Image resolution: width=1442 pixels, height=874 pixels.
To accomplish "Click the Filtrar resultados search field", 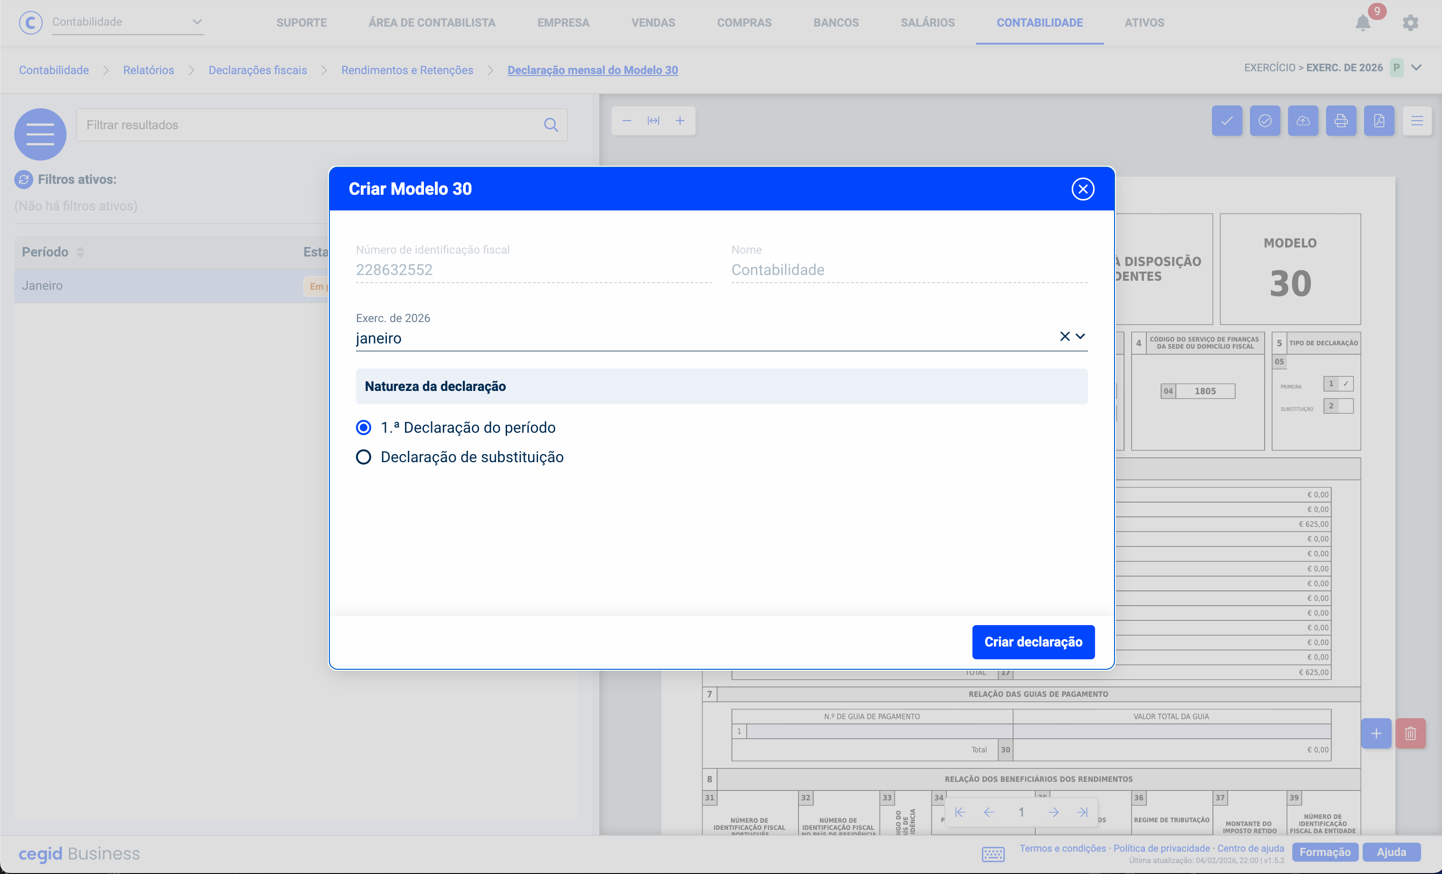I will point(310,124).
